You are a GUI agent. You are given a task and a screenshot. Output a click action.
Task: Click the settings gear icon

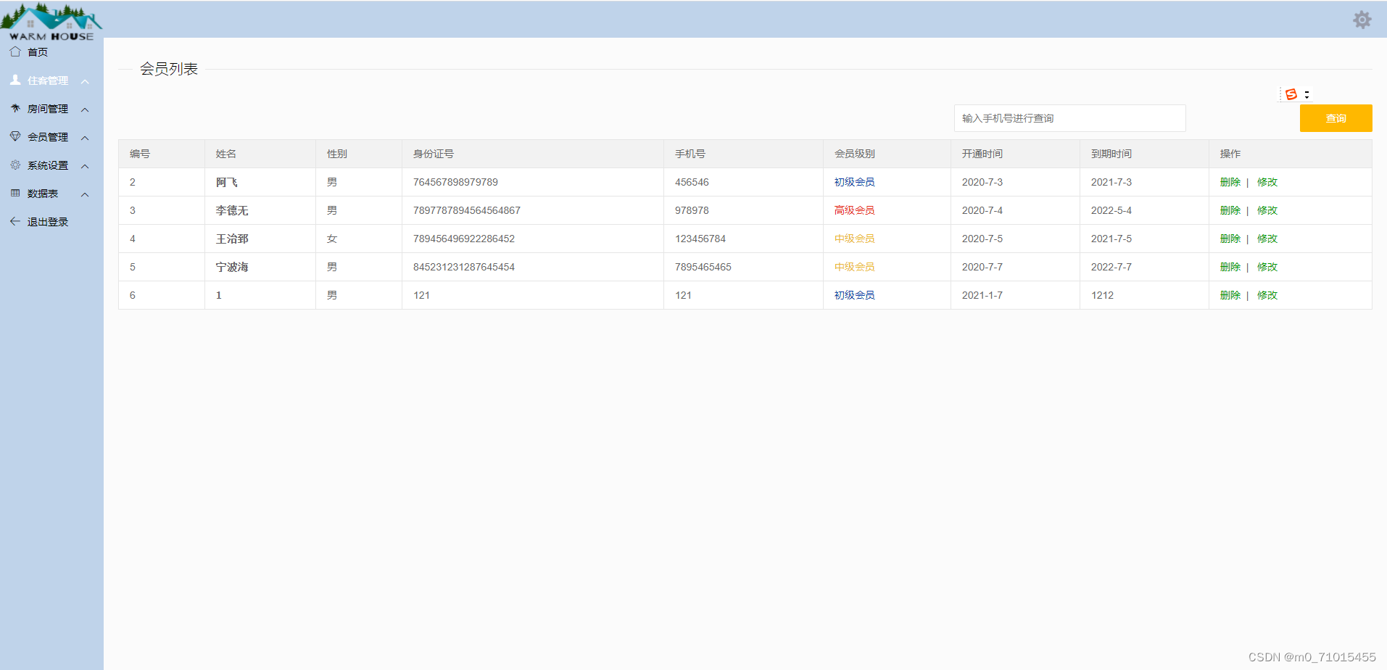pyautogui.click(x=1362, y=20)
